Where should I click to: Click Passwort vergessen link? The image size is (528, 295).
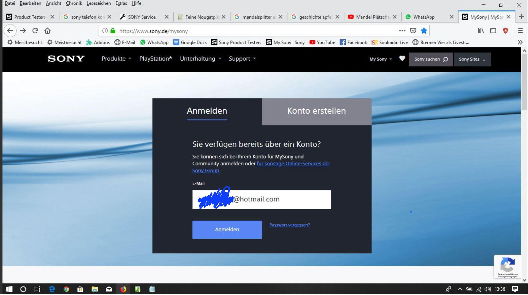point(290,225)
